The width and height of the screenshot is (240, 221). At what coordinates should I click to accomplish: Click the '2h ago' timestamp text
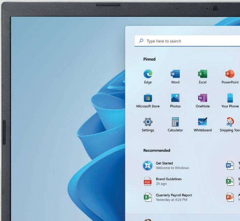coord(161,184)
